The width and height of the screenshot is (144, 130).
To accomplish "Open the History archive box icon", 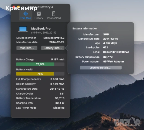I will pyautogui.click(x=39, y=14).
